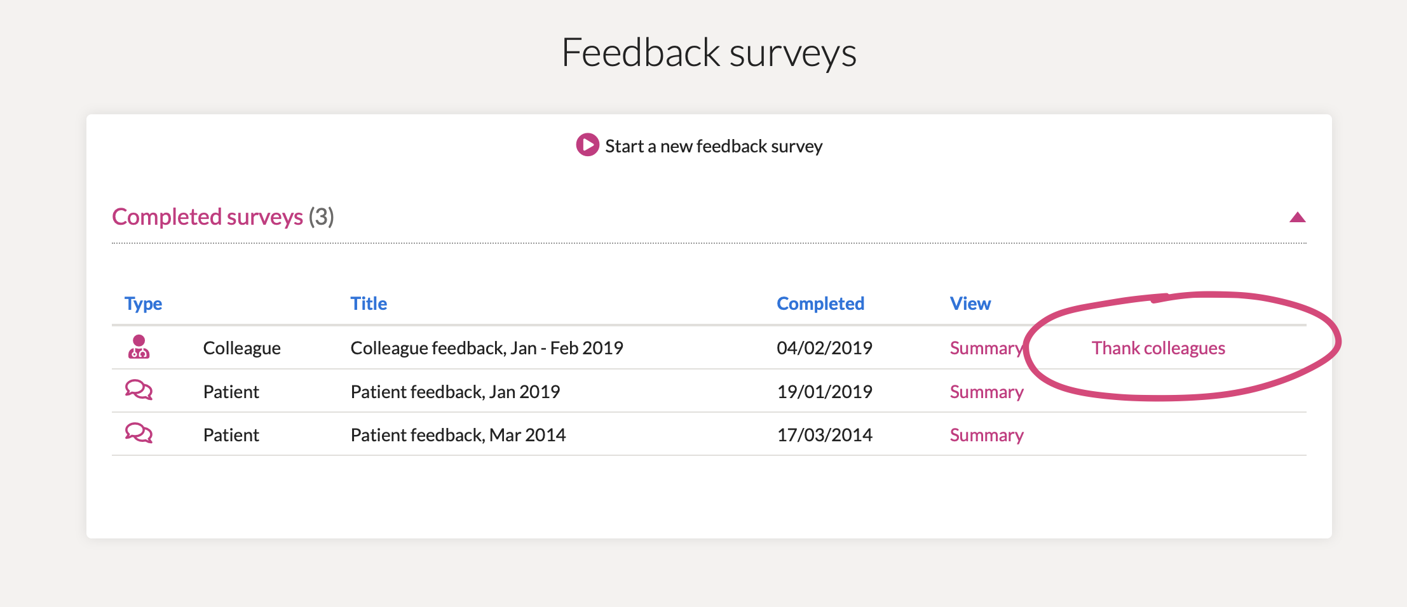Image resolution: width=1407 pixels, height=607 pixels.
Task: Open Summary for Patient feedback Mar 2014
Action: [x=986, y=435]
